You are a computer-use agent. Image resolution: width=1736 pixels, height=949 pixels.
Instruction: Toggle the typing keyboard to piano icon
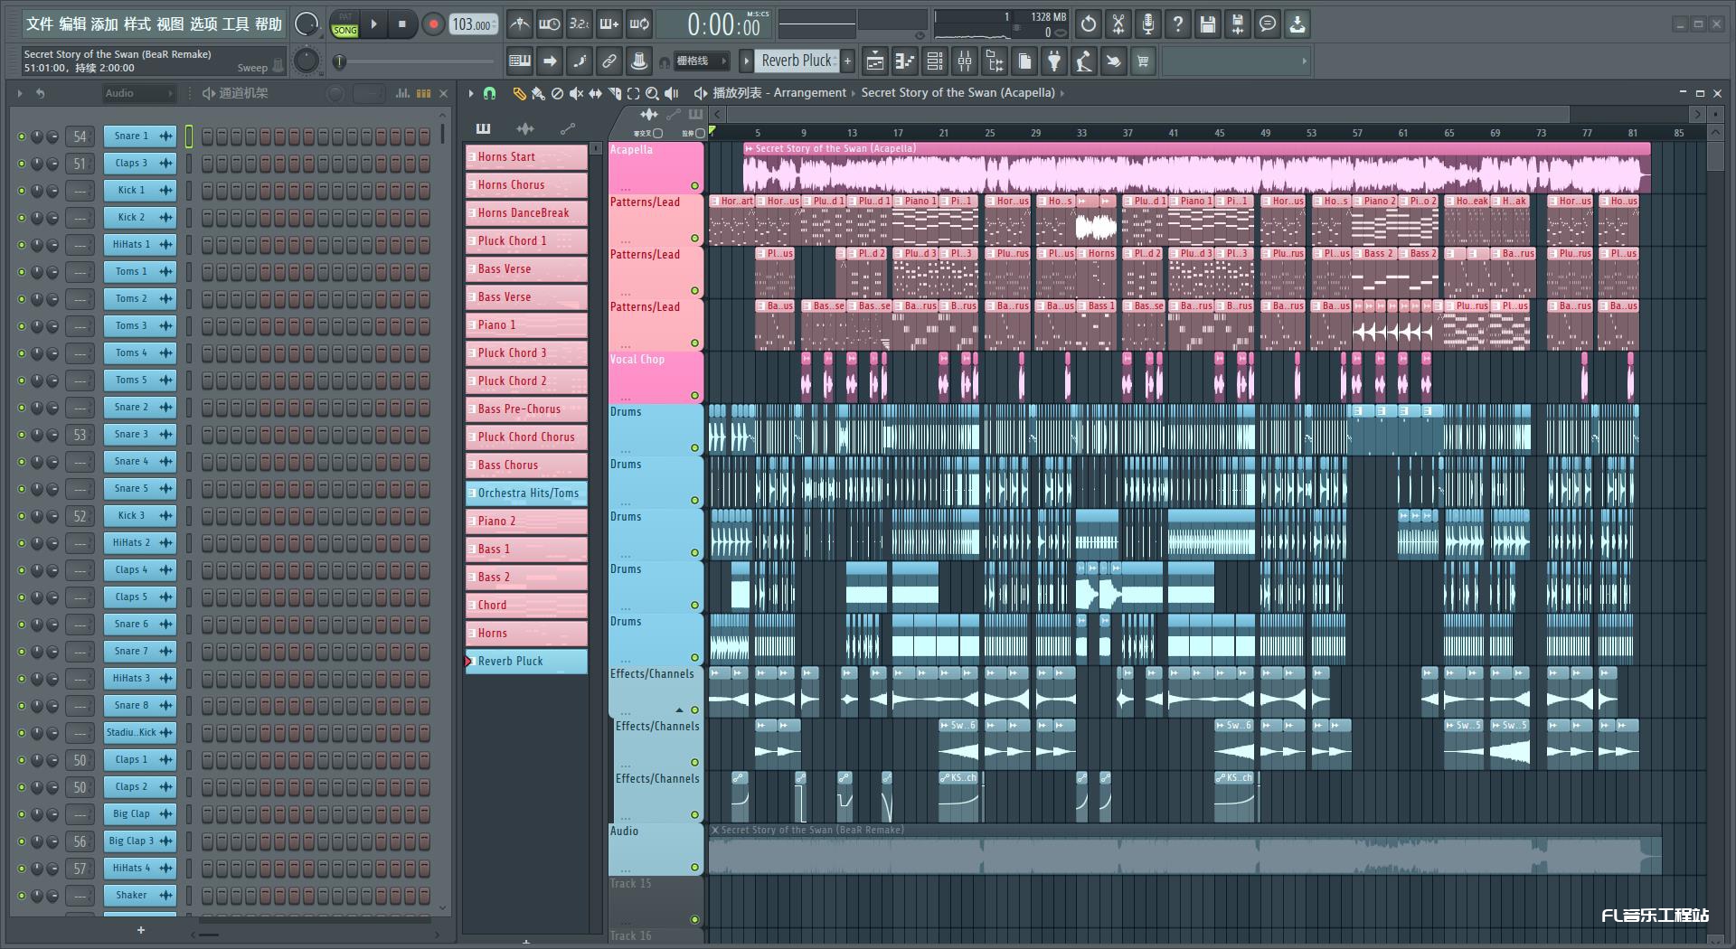(520, 61)
